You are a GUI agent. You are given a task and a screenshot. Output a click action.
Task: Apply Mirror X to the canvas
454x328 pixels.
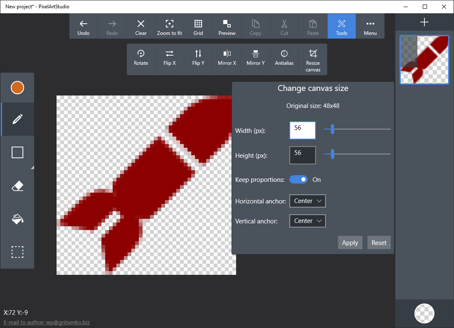[227, 59]
